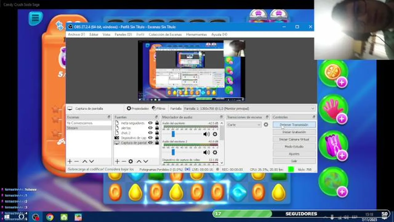This screenshot has width=394, height=222.
Task: Open the Candy Crush taskbar app icon
Action: 78,217
